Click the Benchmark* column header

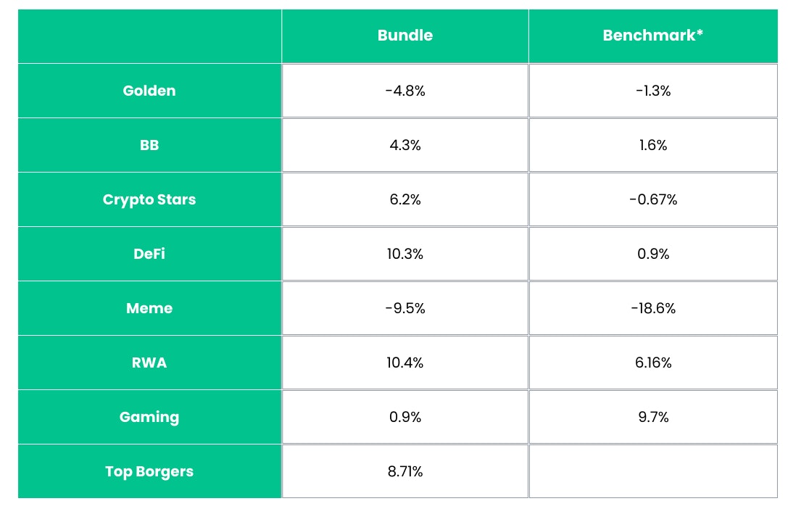click(652, 36)
